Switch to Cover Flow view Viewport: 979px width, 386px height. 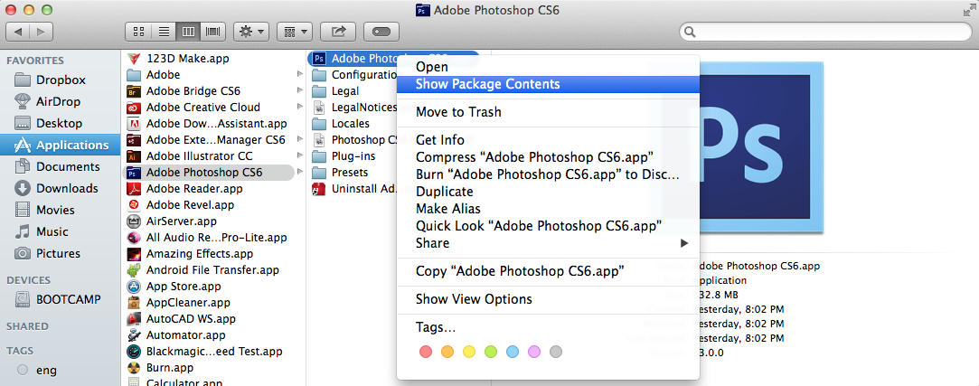tap(213, 32)
